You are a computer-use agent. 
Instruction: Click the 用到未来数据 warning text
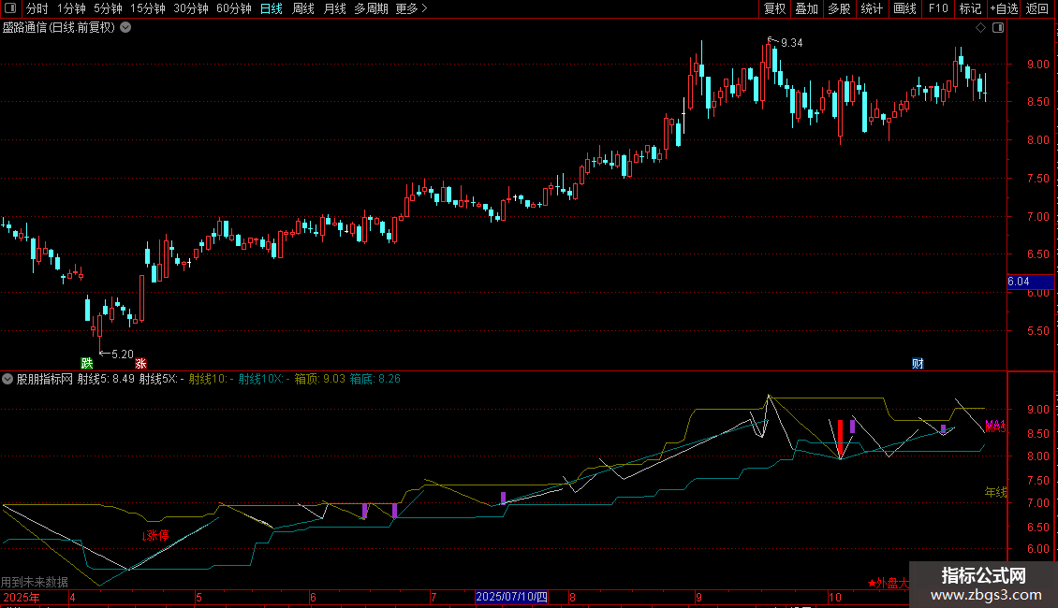click(x=35, y=581)
